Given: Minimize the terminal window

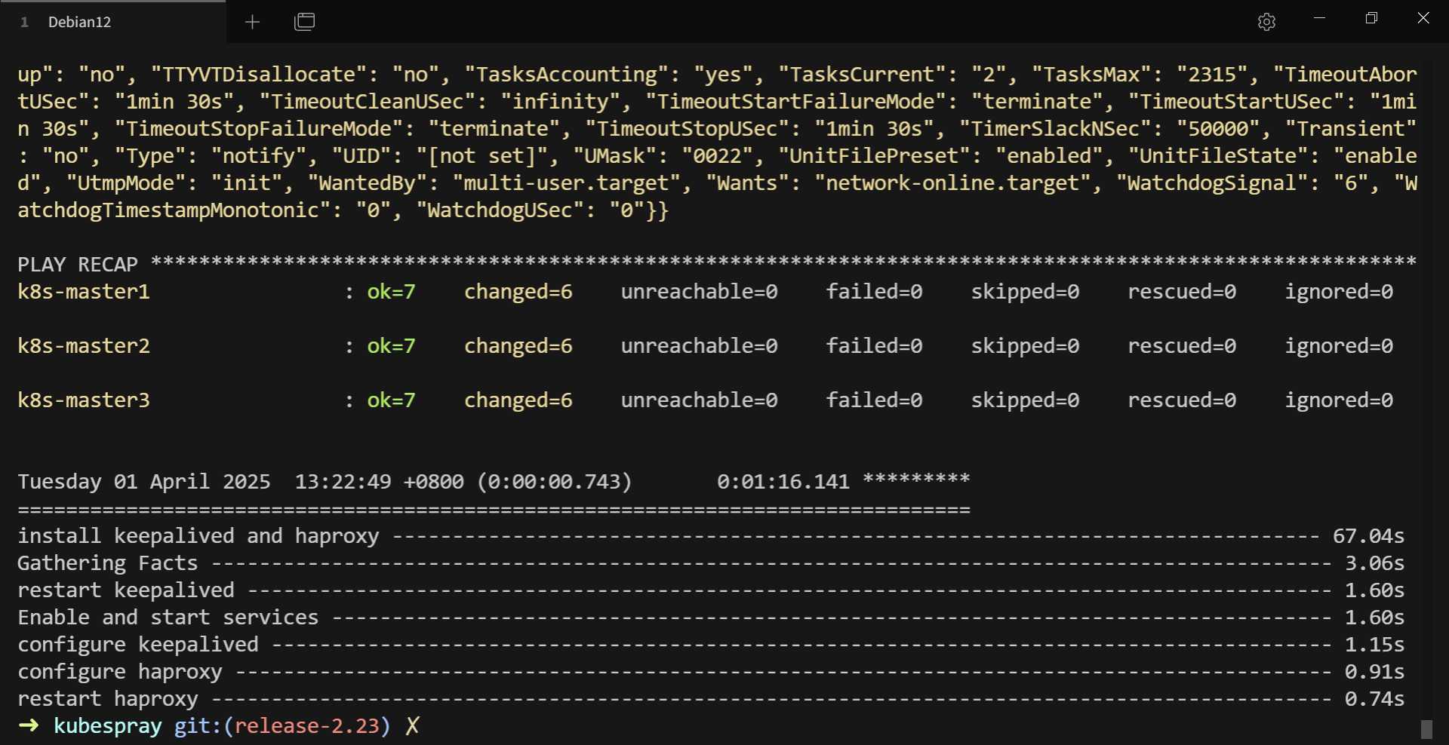Looking at the screenshot, I should click(x=1319, y=18).
